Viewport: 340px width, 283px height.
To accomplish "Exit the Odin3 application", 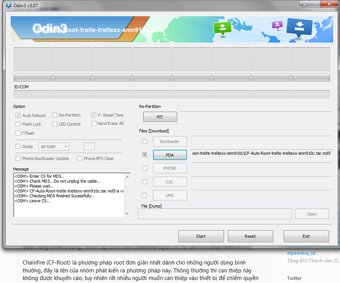I will (306, 236).
